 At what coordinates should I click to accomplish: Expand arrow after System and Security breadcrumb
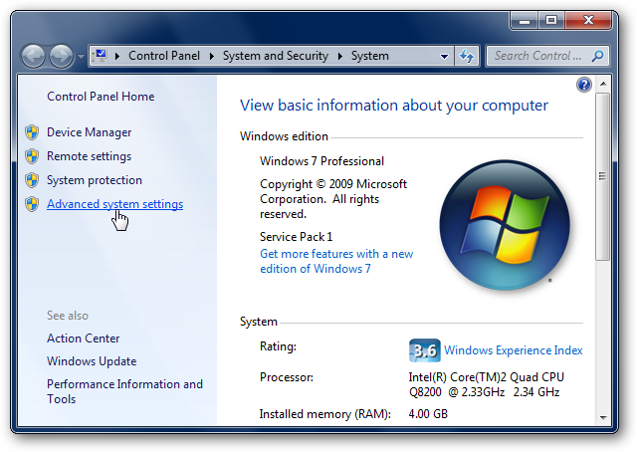[339, 56]
